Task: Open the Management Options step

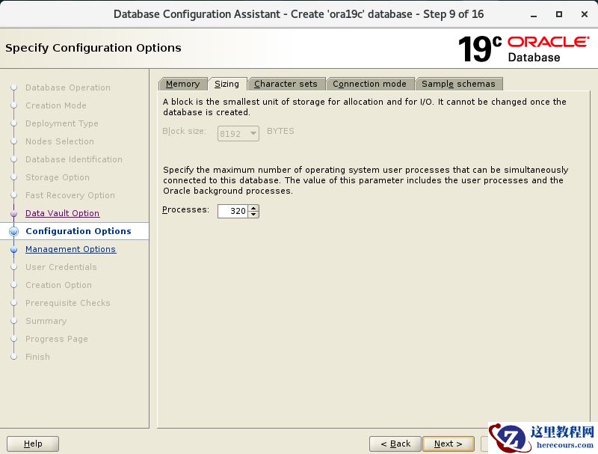Action: pos(70,249)
